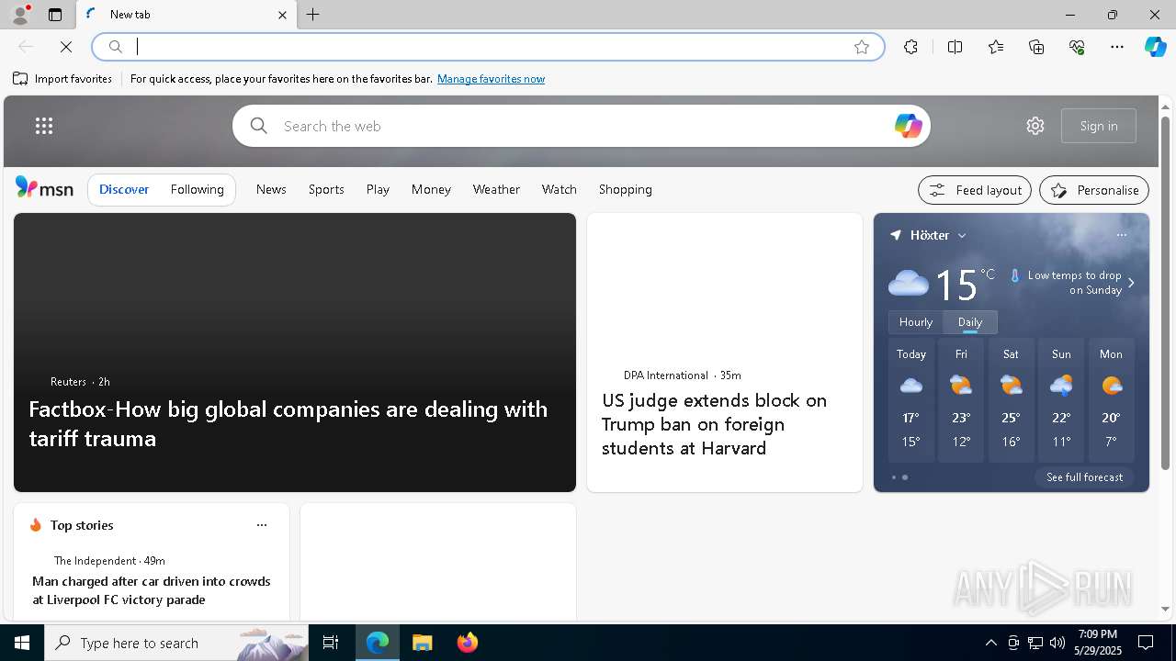Open the tab actions menu icon

55,15
